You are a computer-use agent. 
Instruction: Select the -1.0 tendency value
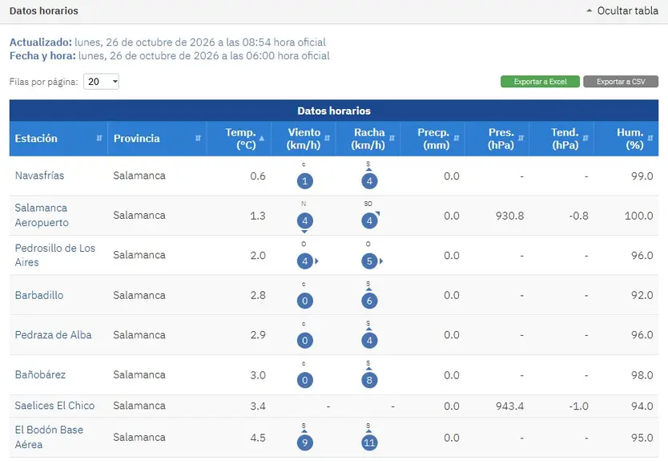tap(578, 406)
